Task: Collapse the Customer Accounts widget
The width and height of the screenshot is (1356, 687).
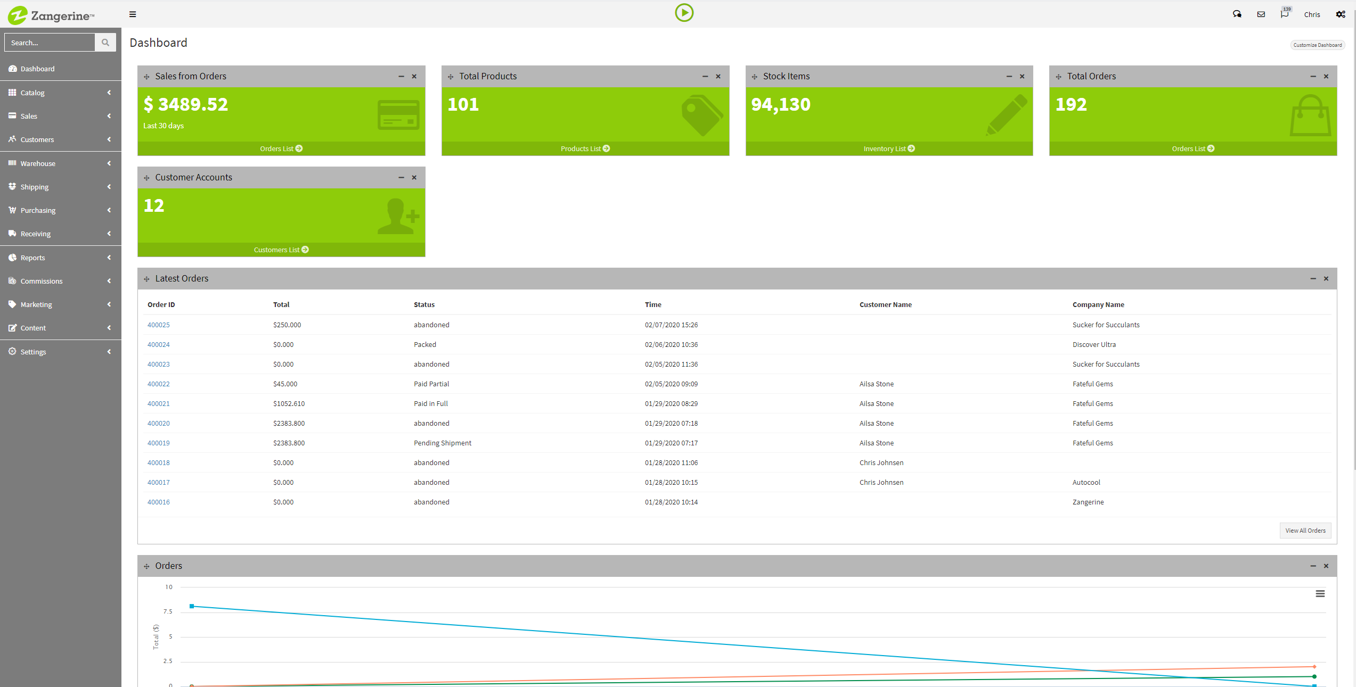Action: pos(401,178)
